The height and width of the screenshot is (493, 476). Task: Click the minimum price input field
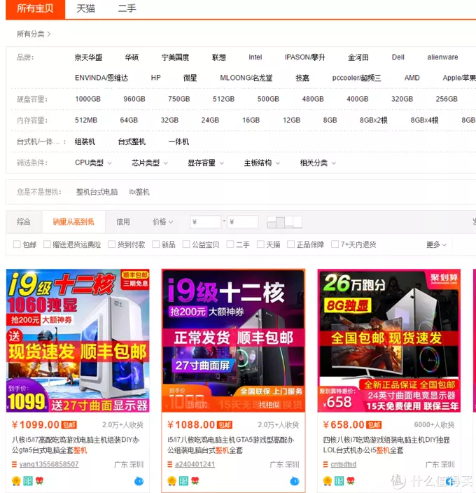[x=205, y=222]
